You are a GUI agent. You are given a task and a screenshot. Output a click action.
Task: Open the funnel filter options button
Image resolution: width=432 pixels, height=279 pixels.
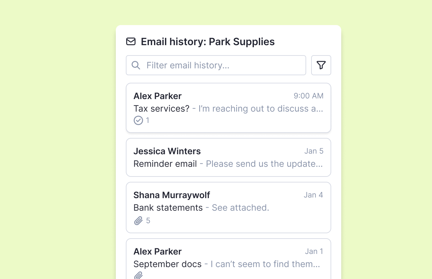(321, 65)
